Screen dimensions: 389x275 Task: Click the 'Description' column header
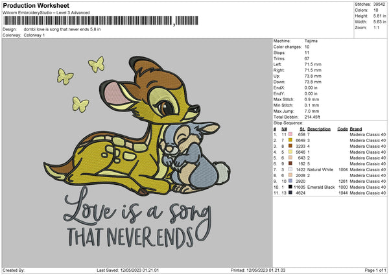click(319, 129)
